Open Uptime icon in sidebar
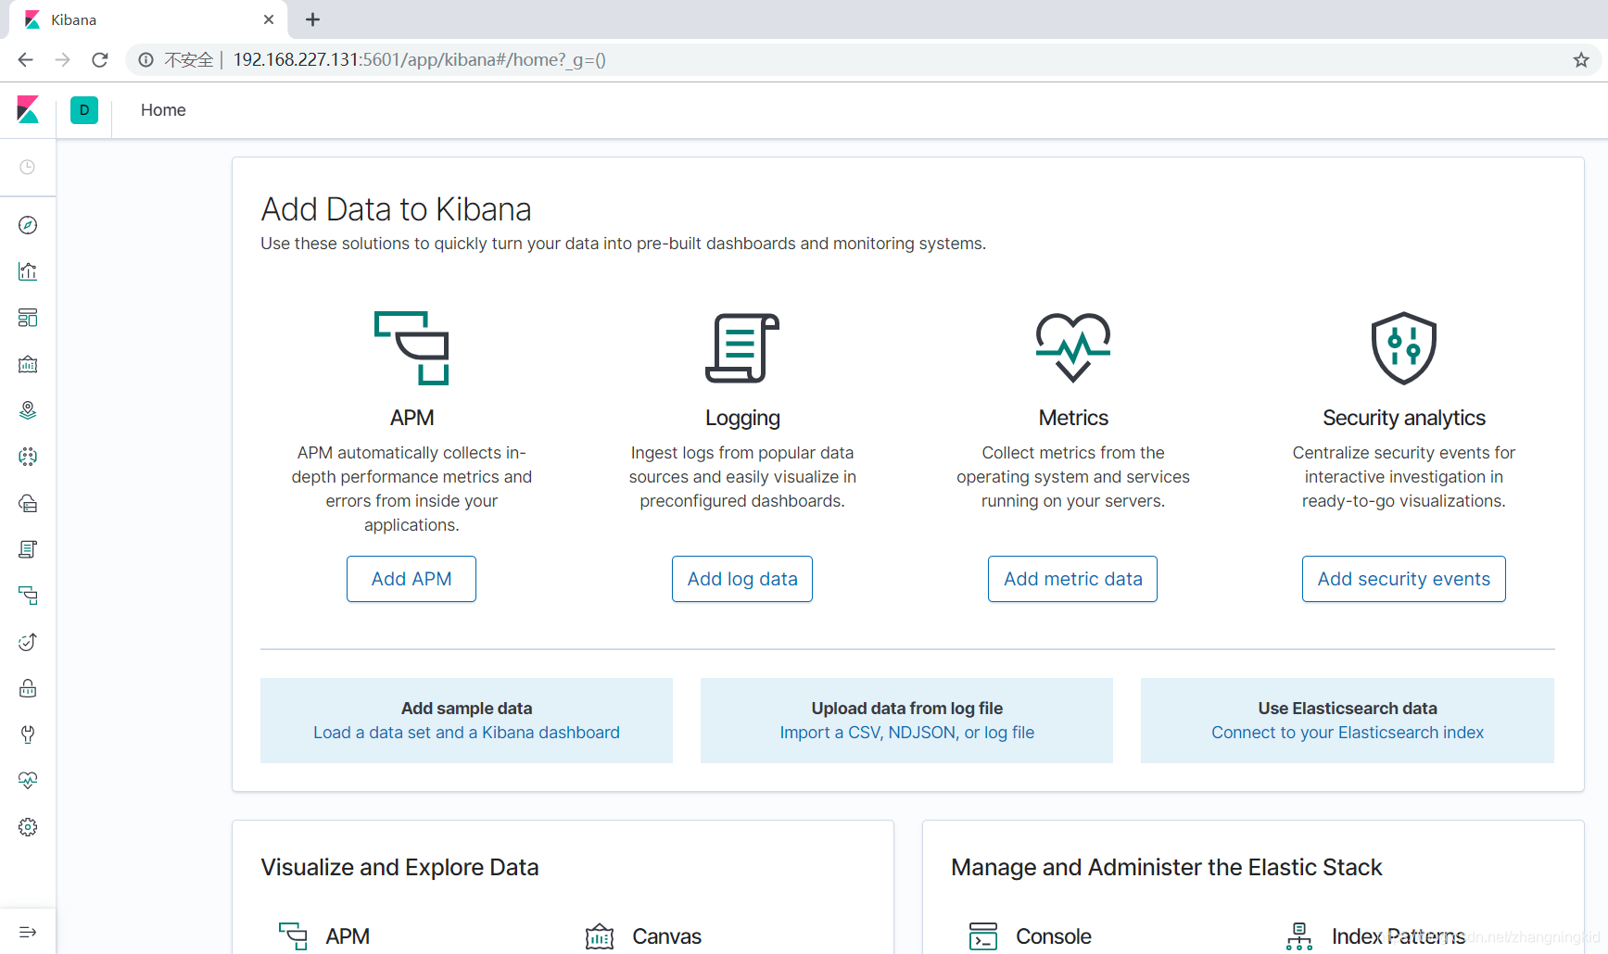Image resolution: width=1608 pixels, height=954 pixels. 28,642
